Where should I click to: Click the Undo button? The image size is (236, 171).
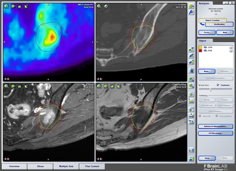point(207,158)
